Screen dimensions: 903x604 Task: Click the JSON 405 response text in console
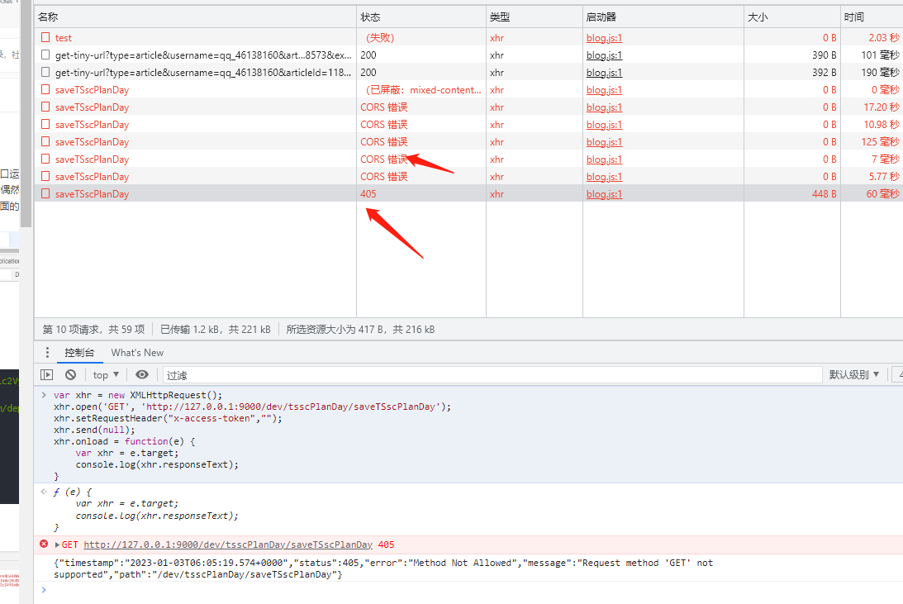[x=383, y=568]
